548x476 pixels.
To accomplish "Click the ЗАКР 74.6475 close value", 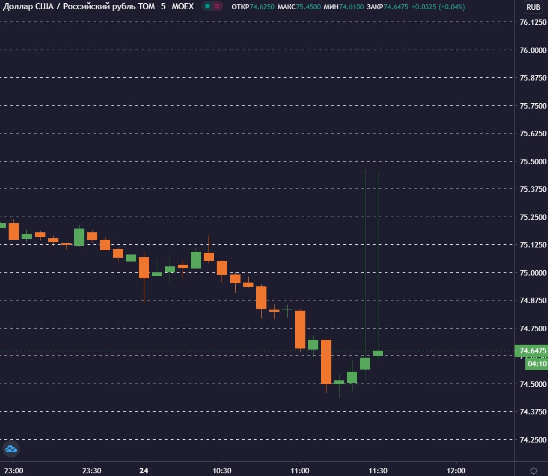I will [x=387, y=7].
